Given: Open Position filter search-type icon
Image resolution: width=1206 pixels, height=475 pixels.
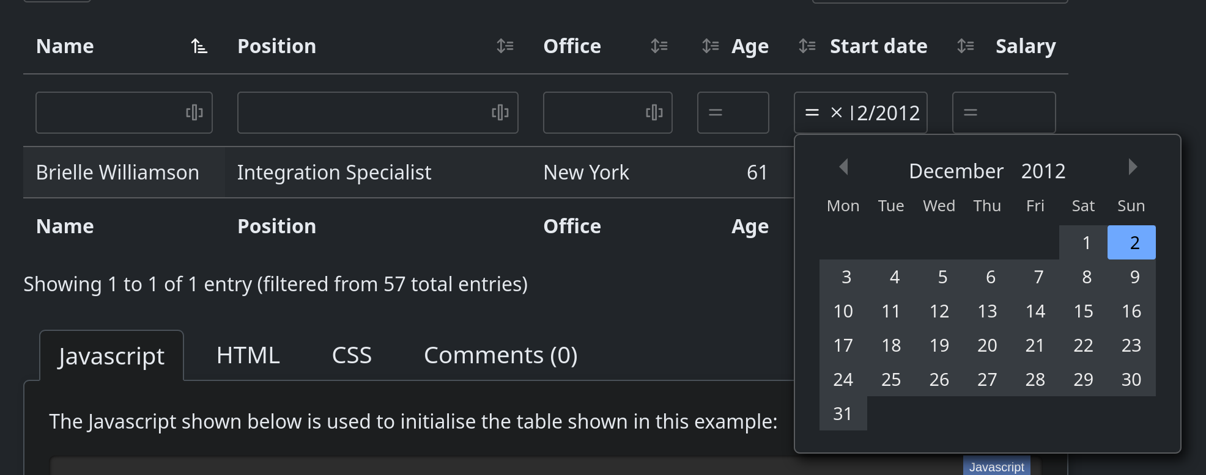Looking at the screenshot, I should 500,112.
